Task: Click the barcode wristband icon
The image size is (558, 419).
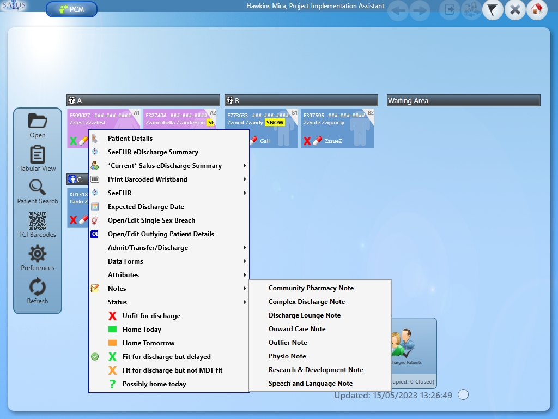Action: (95, 179)
